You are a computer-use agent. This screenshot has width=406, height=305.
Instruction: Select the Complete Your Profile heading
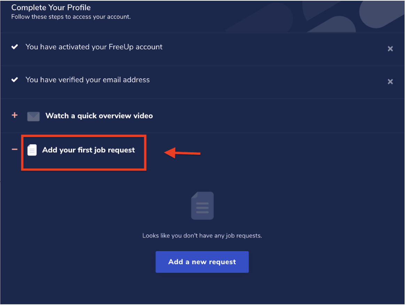pos(51,7)
